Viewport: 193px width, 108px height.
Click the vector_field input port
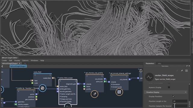tap(58, 86)
